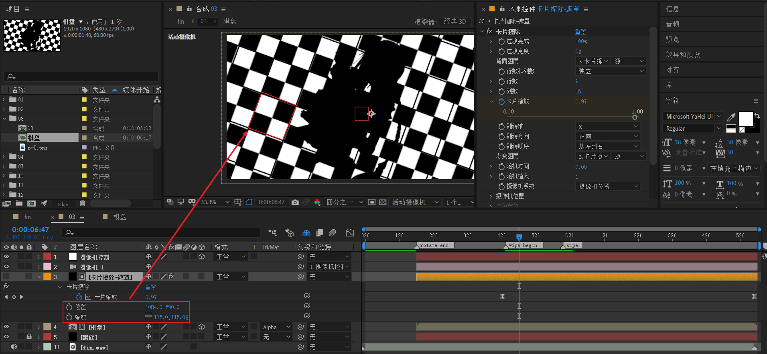The image size is (767, 354).
Task: Open the 音频 panel tab
Action: [673, 24]
